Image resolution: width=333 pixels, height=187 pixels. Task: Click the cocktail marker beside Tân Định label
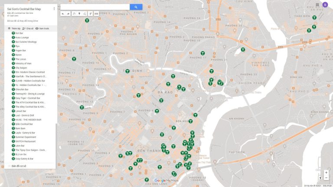[127, 71]
